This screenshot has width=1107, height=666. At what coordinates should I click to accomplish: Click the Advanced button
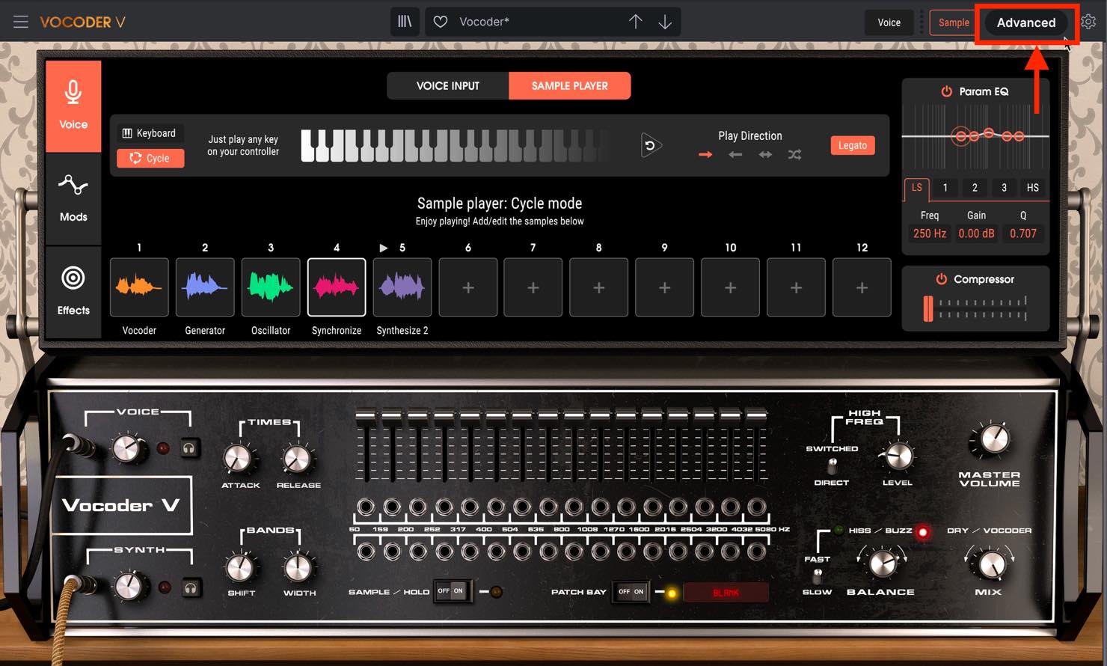[1026, 22]
